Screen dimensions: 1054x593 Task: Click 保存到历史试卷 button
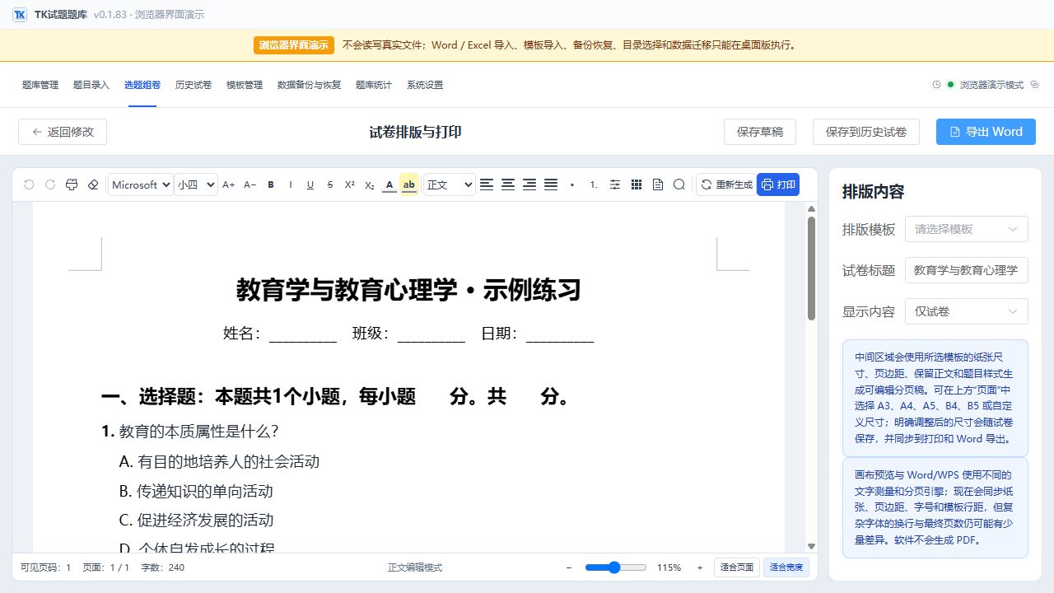866,132
